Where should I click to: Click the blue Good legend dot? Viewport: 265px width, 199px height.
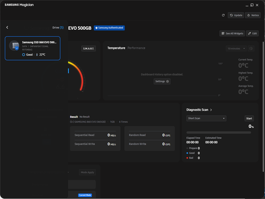187,153
